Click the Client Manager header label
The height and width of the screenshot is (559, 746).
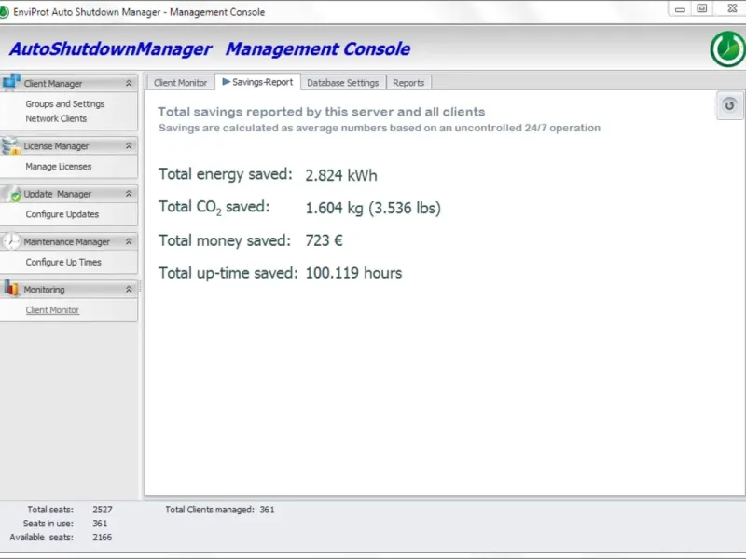53,83
